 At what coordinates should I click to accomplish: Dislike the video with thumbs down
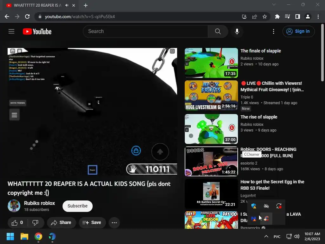(x=36, y=223)
